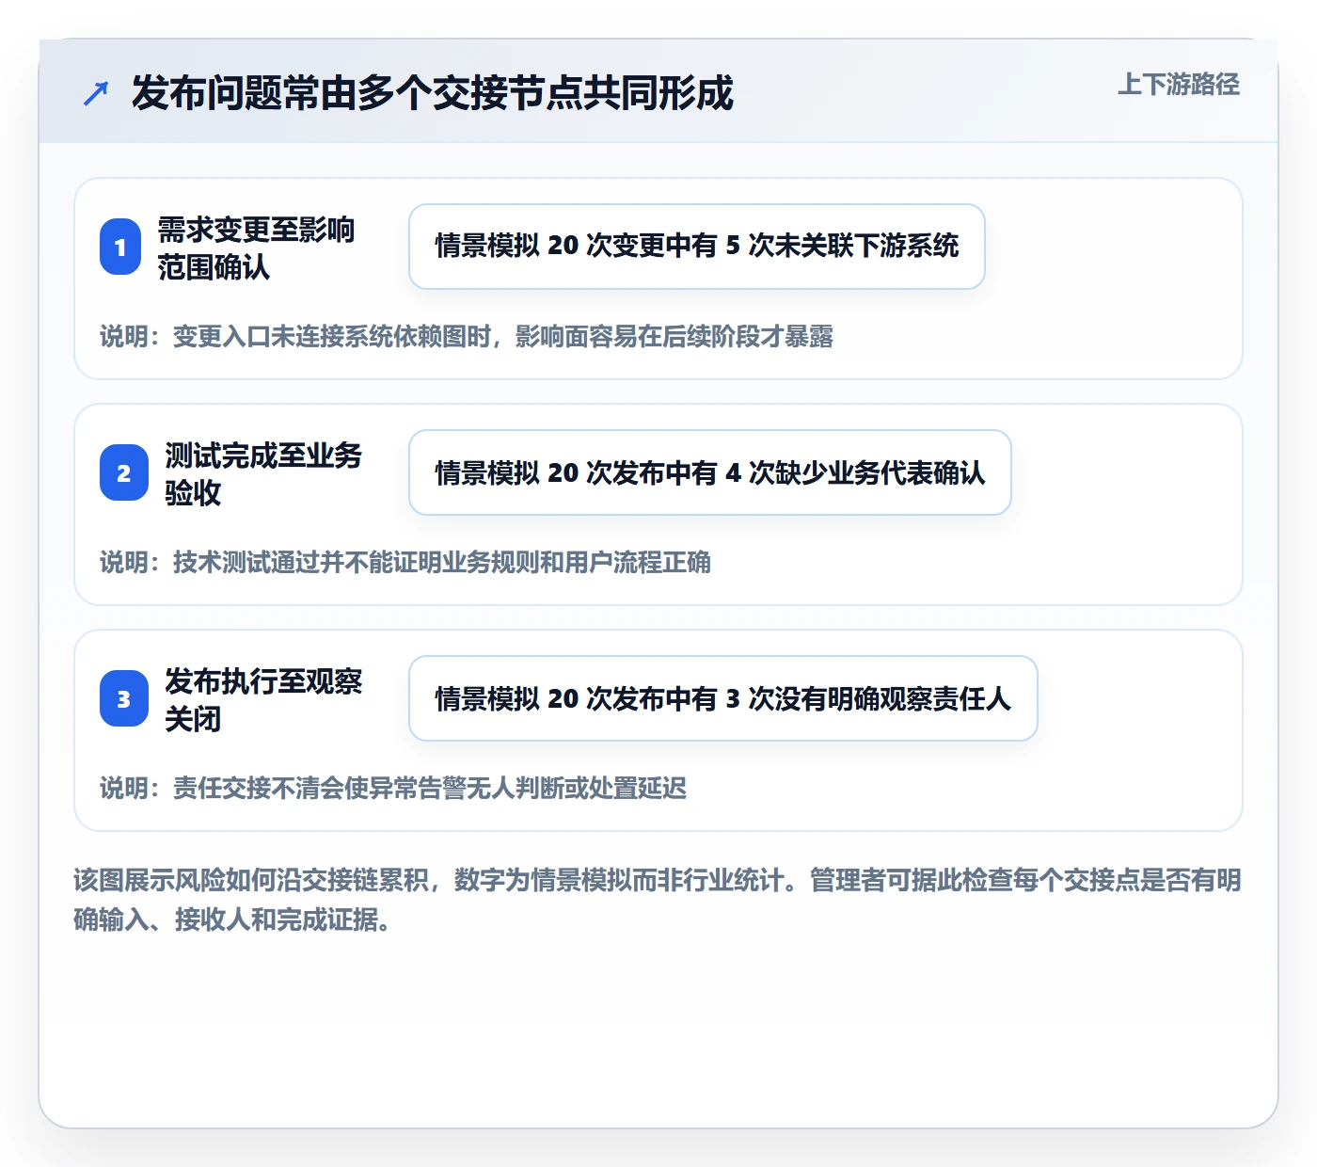Click the blue step badge numbered 1

[x=120, y=247]
